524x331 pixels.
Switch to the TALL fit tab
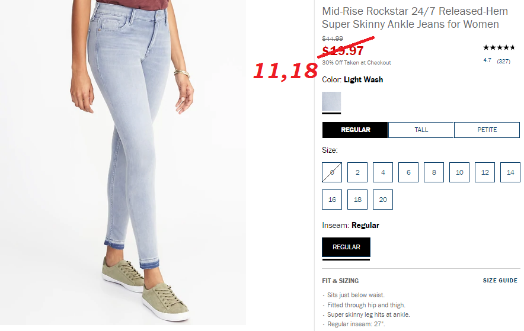coord(421,130)
